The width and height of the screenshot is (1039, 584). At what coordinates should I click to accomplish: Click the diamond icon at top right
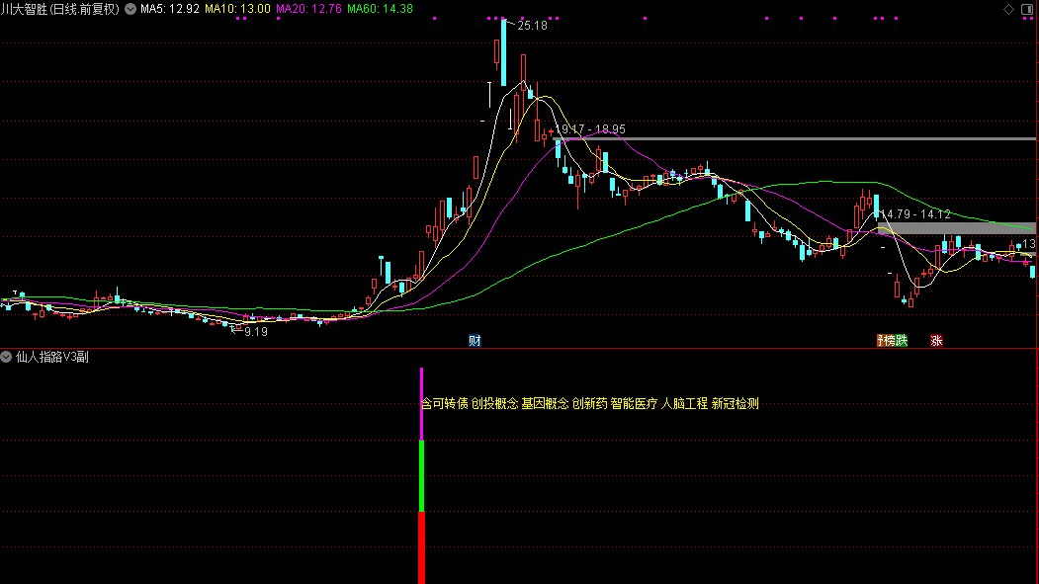pyautogui.click(x=1008, y=9)
